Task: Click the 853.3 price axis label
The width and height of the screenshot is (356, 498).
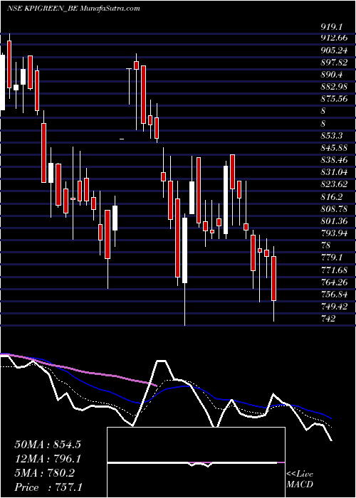Action: click(332, 136)
